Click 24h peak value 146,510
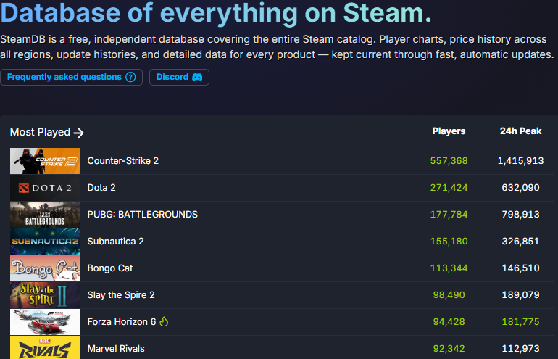This screenshot has width=558, height=359. coord(520,268)
